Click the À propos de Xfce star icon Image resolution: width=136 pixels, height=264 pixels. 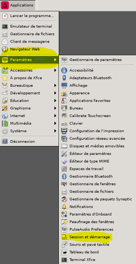[x=5, y=78]
